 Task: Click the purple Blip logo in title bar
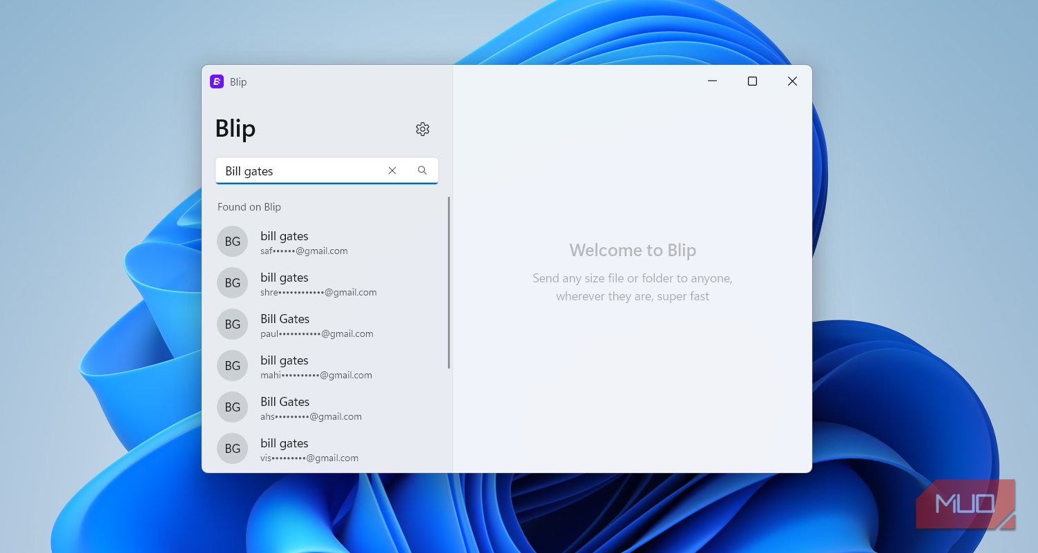click(217, 81)
